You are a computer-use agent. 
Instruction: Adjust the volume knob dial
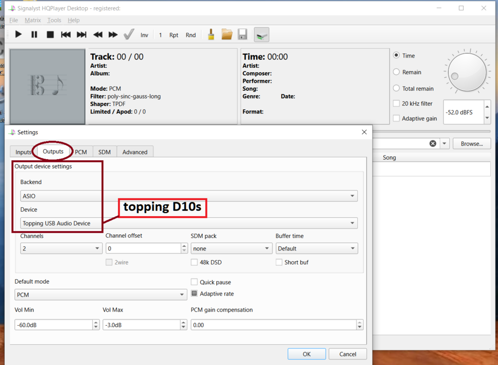(467, 72)
